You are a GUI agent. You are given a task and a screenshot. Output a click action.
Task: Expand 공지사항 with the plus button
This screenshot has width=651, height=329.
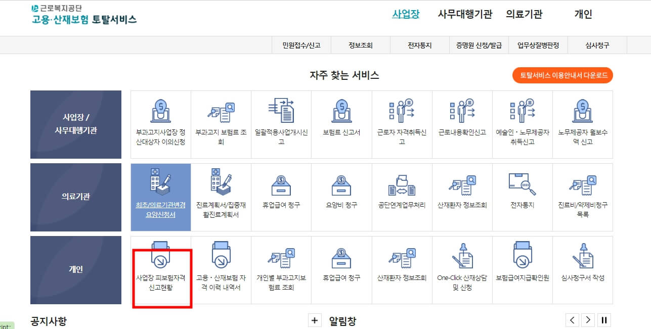[315, 320]
